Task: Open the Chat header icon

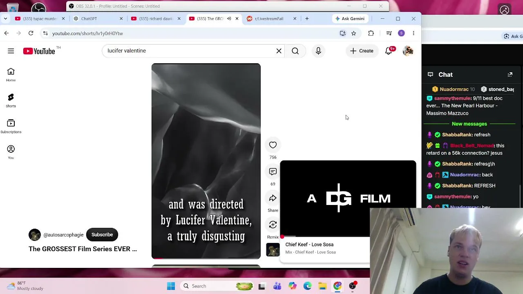Action: pos(430,75)
